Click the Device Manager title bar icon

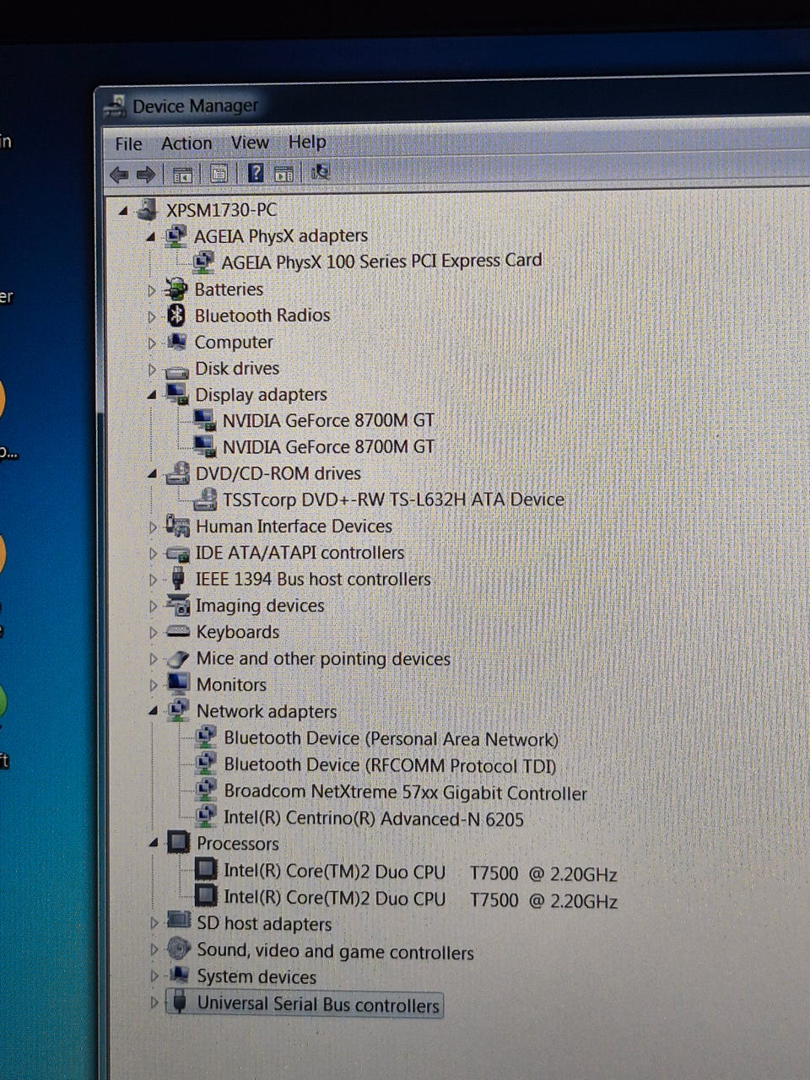coord(114,107)
